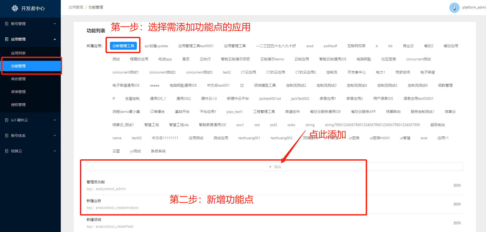Select the 吃货app application tag
Screen dimensions: 486x232
point(165,59)
